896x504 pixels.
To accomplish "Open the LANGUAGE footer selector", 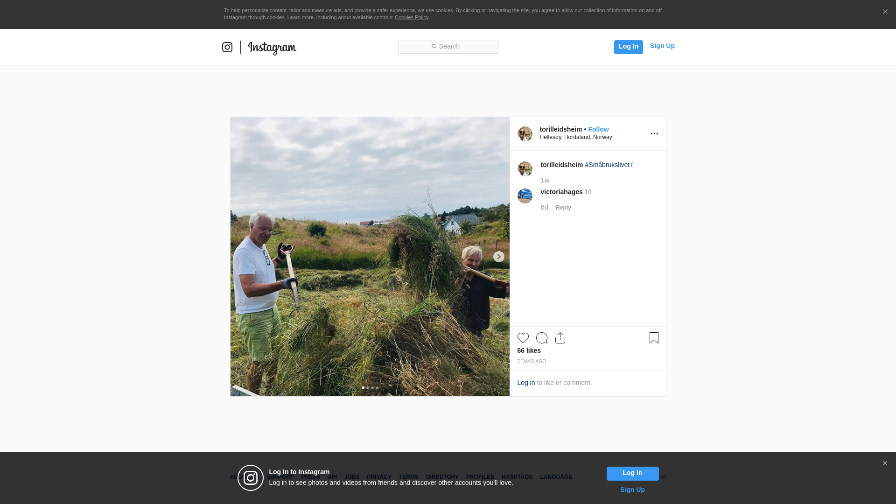I will click(556, 477).
